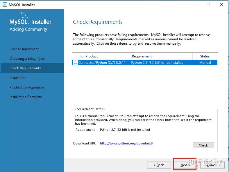Select Installation Complete step in sidebar

click(x=26, y=97)
